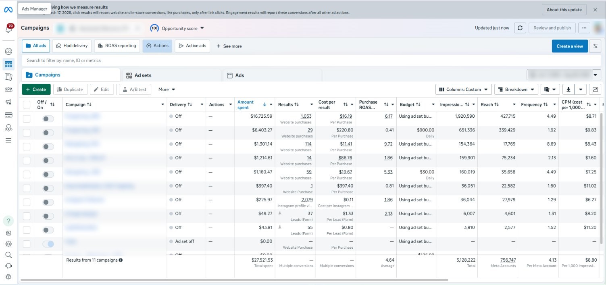Click in the search filter field
The height and width of the screenshot is (285, 606).
(311, 60)
